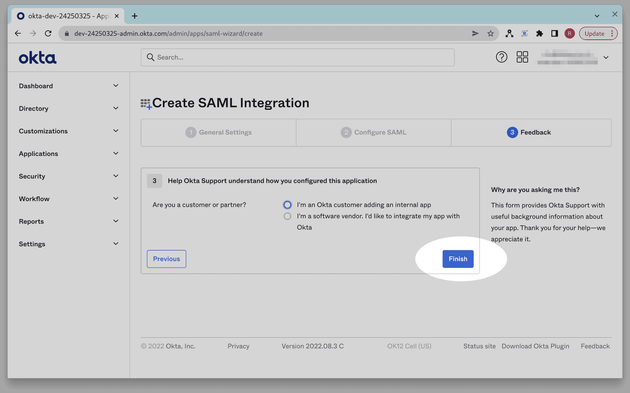The image size is (630, 393).
Task: Open the apps grid icon
Action: pos(522,57)
